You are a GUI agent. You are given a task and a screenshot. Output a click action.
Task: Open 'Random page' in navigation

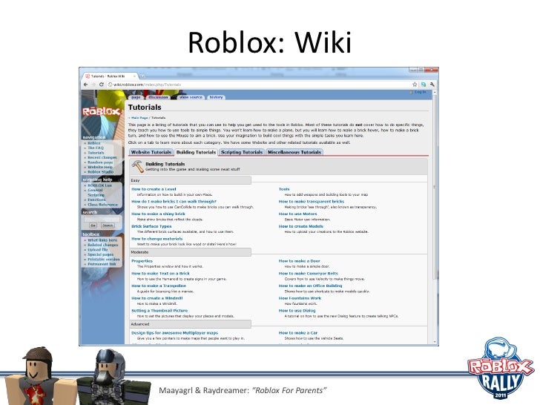point(100,162)
